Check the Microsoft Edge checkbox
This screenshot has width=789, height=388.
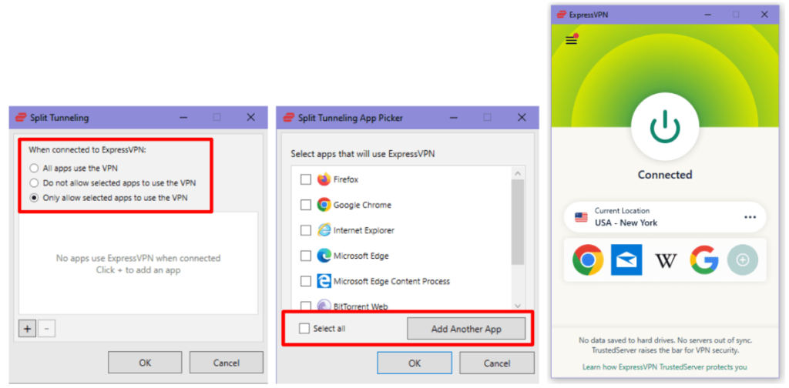click(x=305, y=256)
